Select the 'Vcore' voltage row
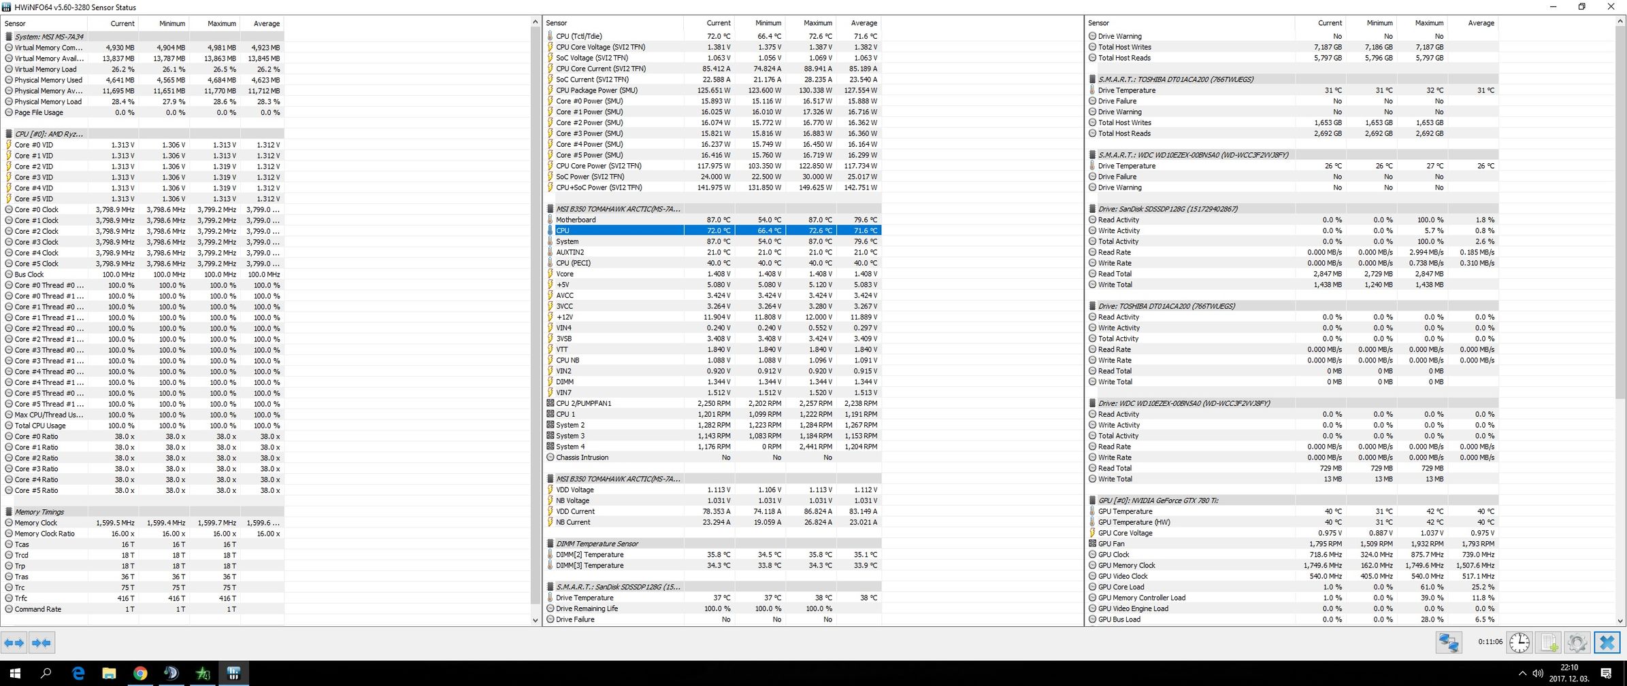Viewport: 1627px width, 686px height. pyautogui.click(x=712, y=274)
